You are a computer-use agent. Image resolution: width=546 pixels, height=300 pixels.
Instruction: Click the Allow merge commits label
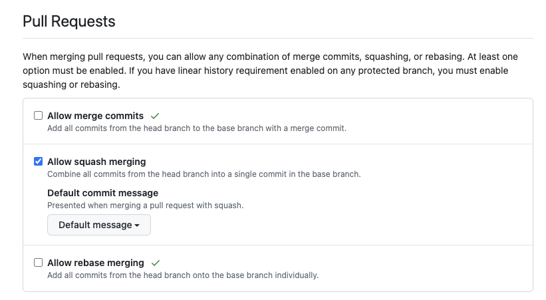pyautogui.click(x=95, y=116)
